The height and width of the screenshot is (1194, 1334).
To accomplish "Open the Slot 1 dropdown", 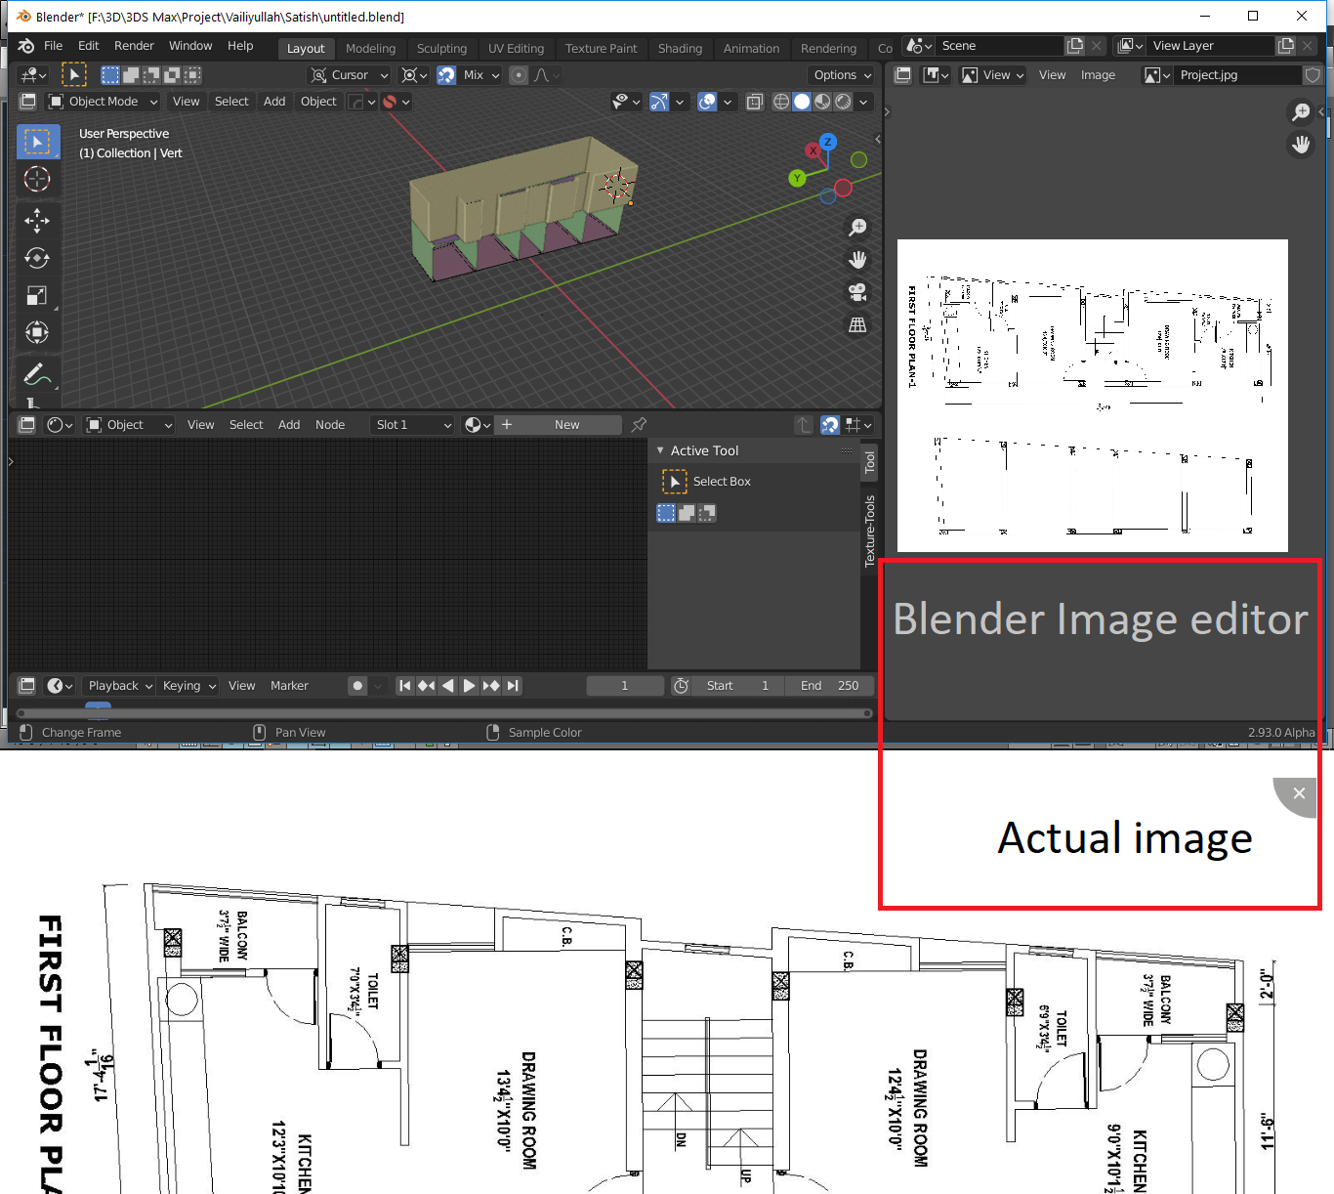I will tap(413, 425).
